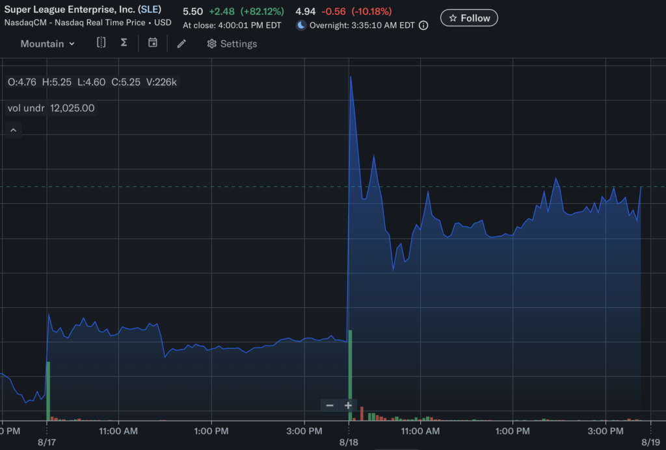Click the SLE ticker symbol link
Screen dimensions: 666x450
coord(150,9)
